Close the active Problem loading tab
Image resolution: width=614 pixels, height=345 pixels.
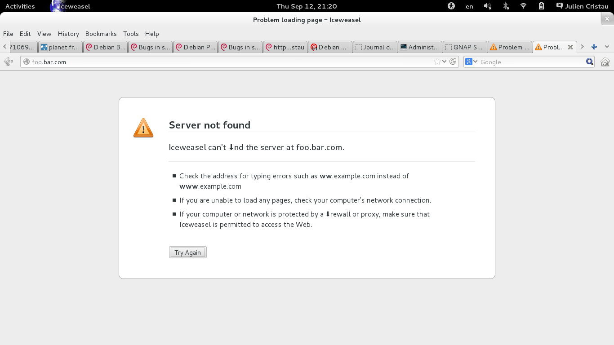tap(570, 47)
